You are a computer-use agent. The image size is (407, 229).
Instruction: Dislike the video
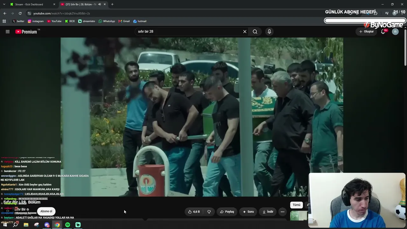click(209, 212)
